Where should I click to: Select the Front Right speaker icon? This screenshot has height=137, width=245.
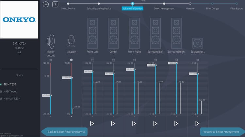[x=134, y=33]
